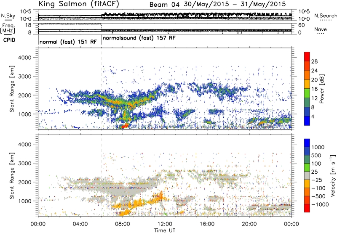Click the '4' tick on the Power color bar
337x233 pixels.
[x=313, y=116]
